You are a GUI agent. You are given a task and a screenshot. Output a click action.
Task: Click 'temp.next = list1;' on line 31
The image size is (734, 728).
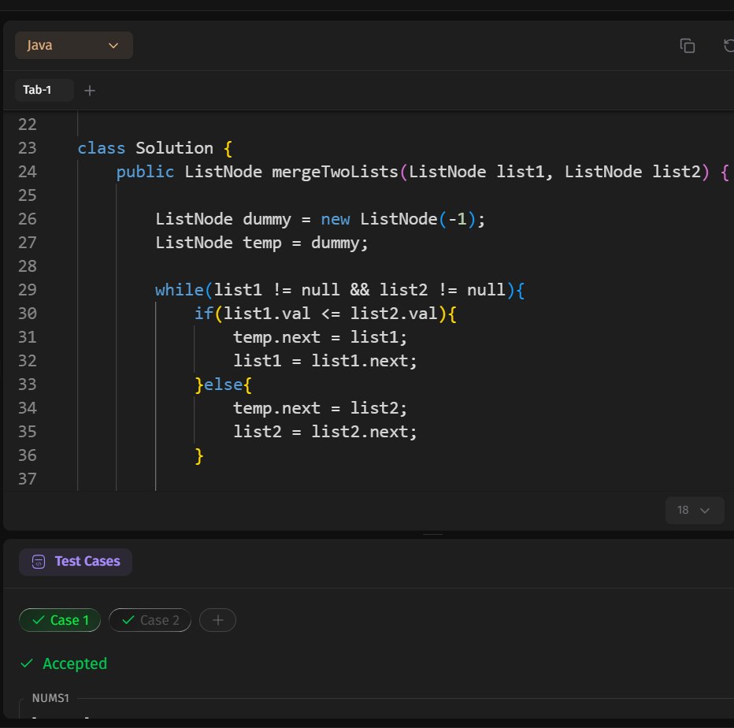tap(321, 337)
